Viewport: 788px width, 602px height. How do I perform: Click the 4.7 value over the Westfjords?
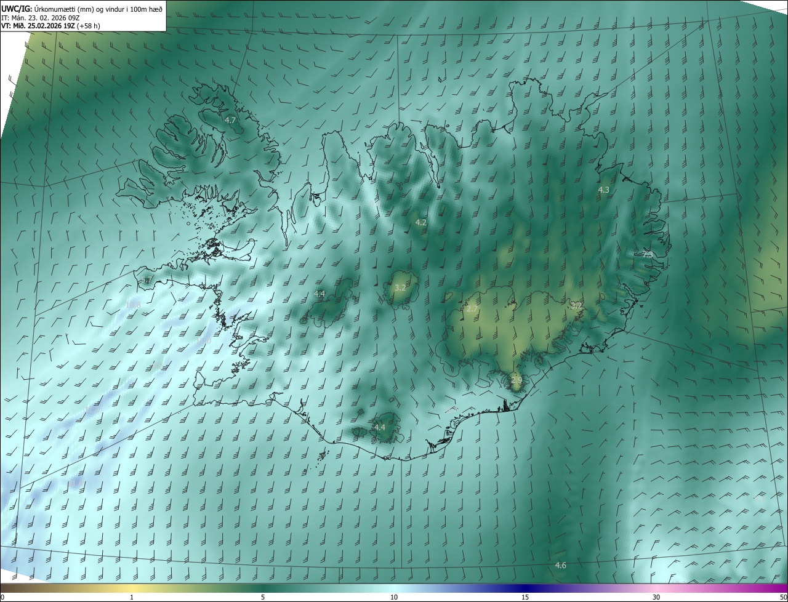(x=231, y=121)
